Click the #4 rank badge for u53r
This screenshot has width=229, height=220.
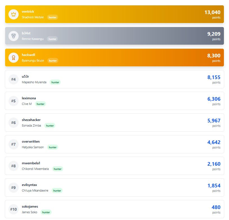pyautogui.click(x=13, y=79)
